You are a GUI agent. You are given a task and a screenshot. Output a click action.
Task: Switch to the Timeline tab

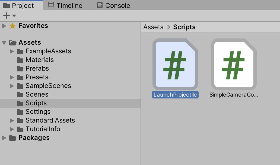click(65, 5)
